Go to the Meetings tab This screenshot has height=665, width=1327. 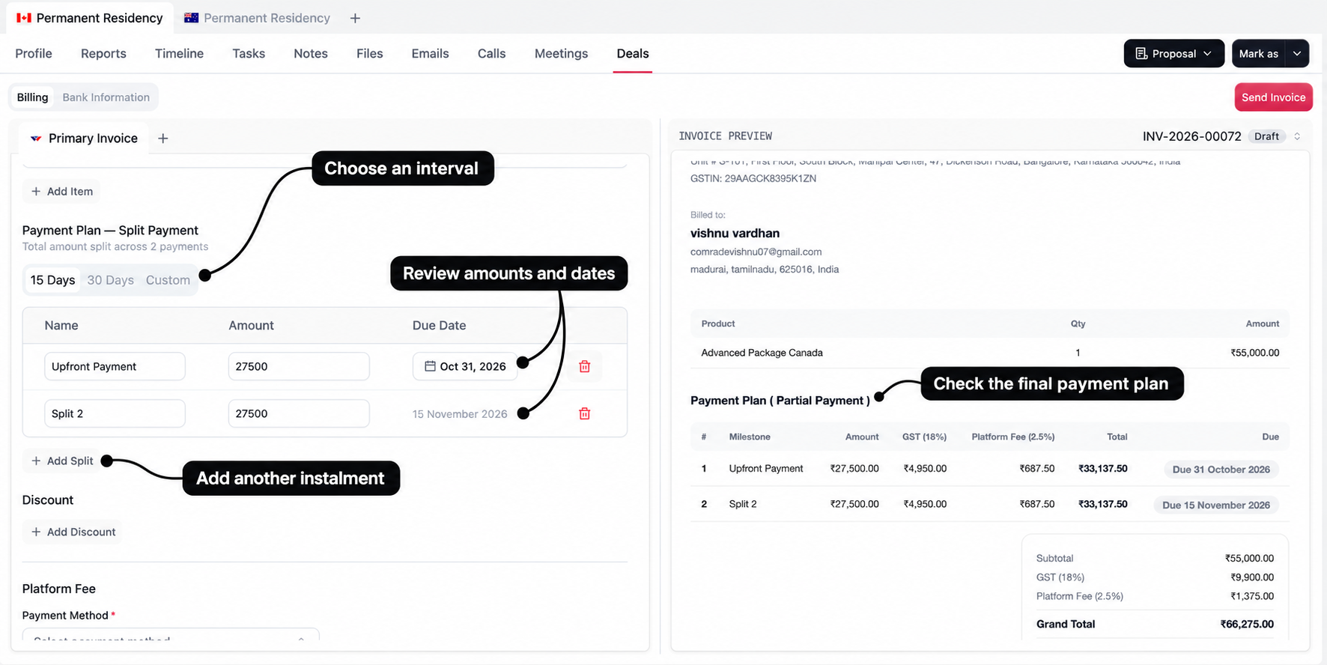point(561,54)
